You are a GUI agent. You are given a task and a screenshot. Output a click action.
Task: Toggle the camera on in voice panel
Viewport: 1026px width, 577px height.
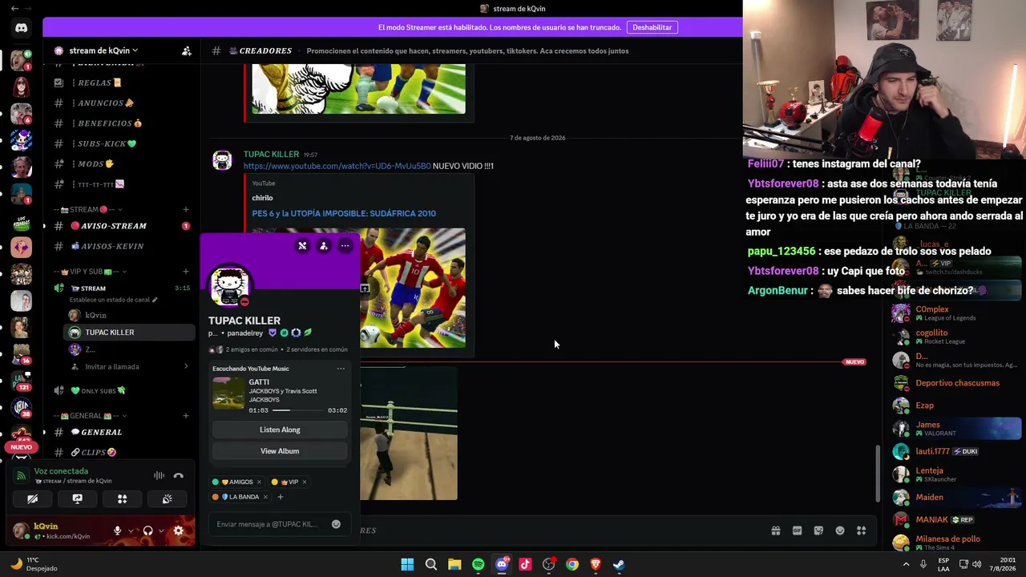(x=33, y=498)
